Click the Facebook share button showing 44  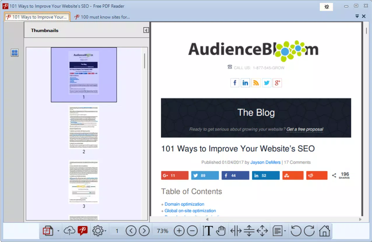pos(235,175)
